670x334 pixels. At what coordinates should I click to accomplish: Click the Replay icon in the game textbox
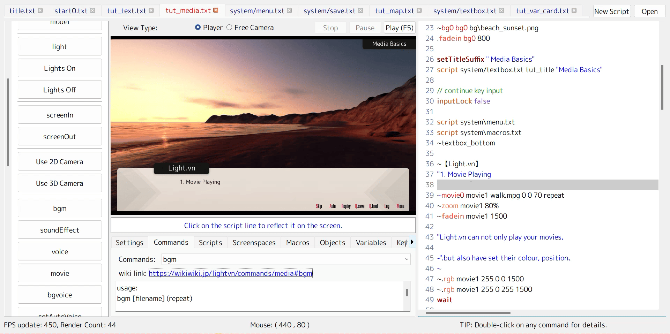coord(346,206)
